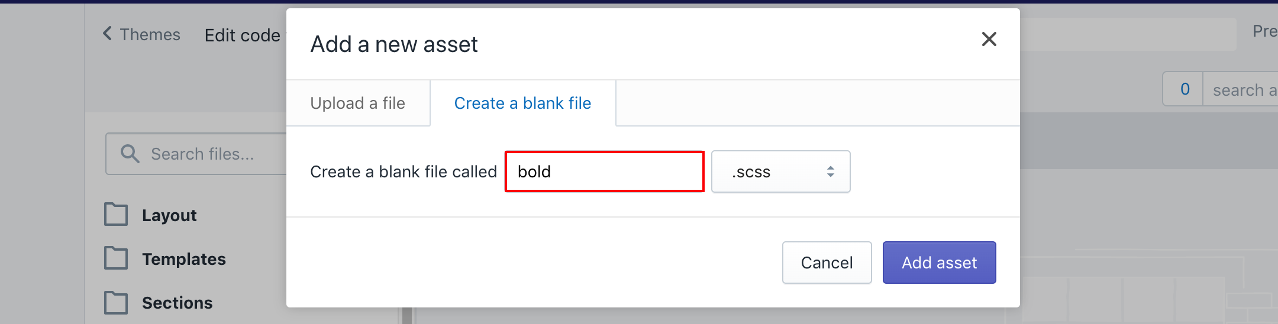Open the Templates folder icon
The image size is (1278, 324).
pos(116,258)
